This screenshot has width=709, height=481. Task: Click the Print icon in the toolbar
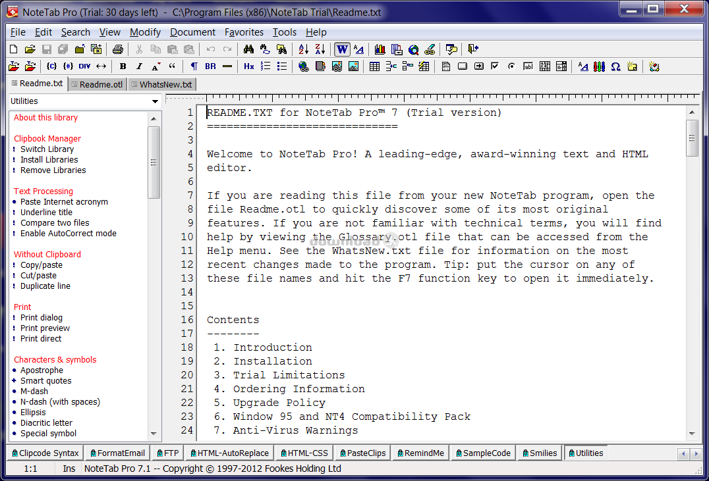pos(118,49)
